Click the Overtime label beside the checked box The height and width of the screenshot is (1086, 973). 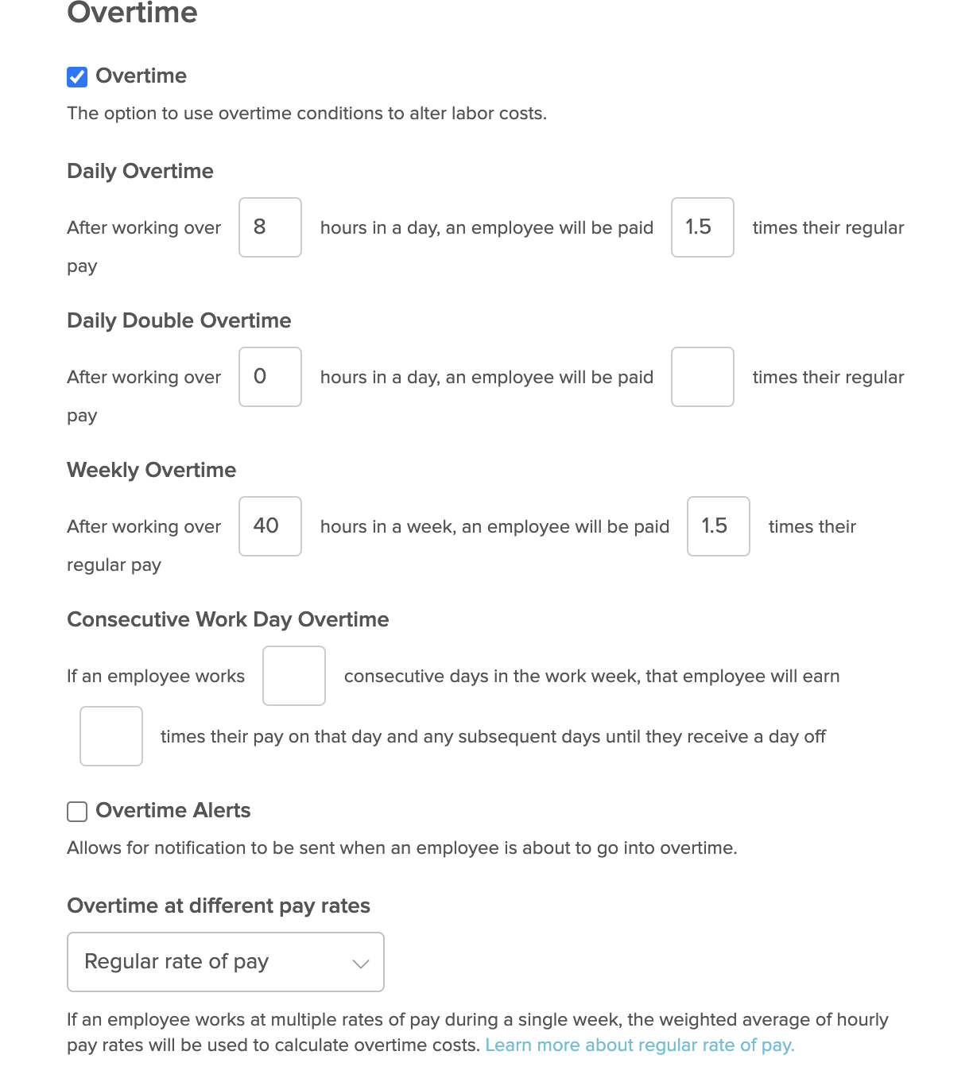141,76
